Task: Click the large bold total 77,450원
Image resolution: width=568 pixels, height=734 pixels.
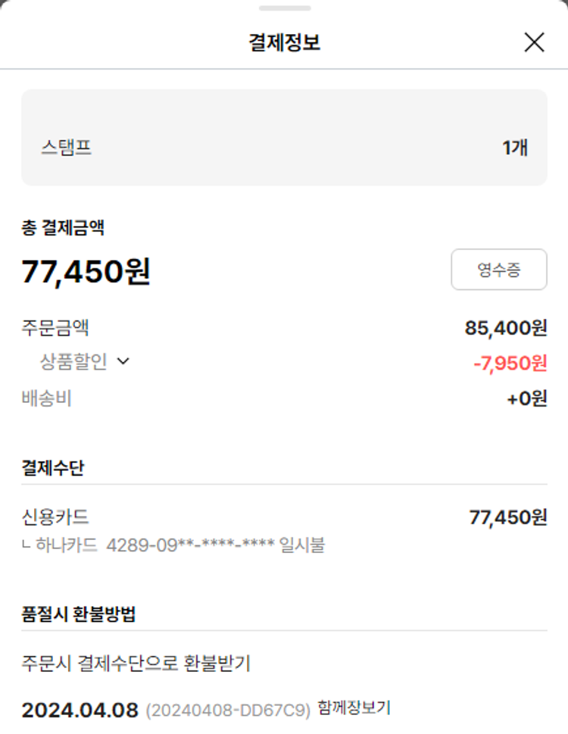Action: point(86,271)
